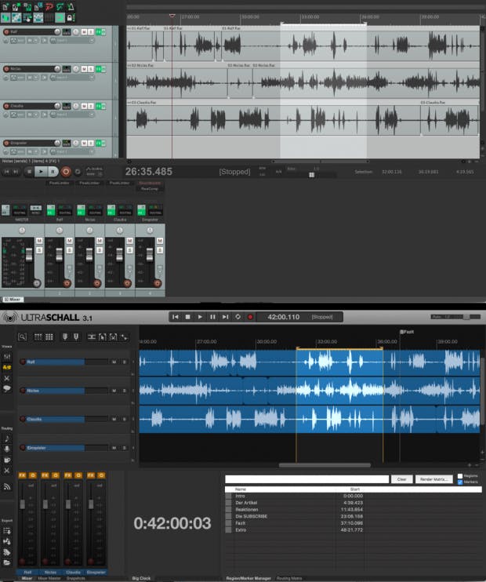
Task: Click the Ralf volume fader in top mixer
Action: (x=60, y=255)
